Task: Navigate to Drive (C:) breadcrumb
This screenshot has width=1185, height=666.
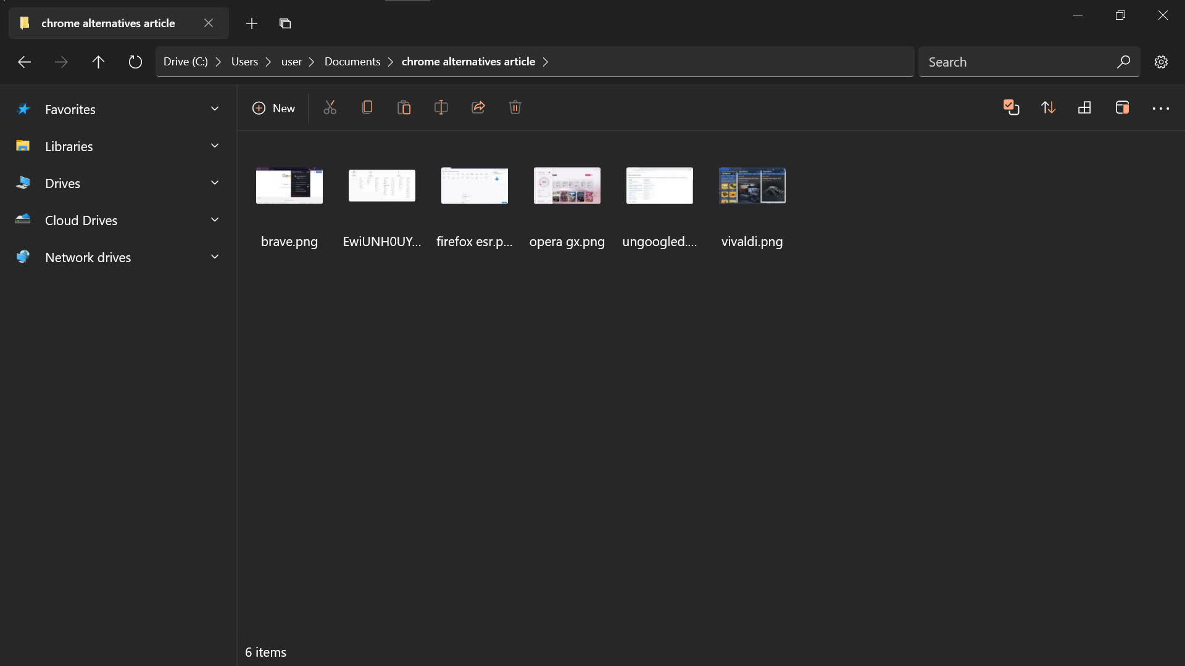Action: coord(185,62)
